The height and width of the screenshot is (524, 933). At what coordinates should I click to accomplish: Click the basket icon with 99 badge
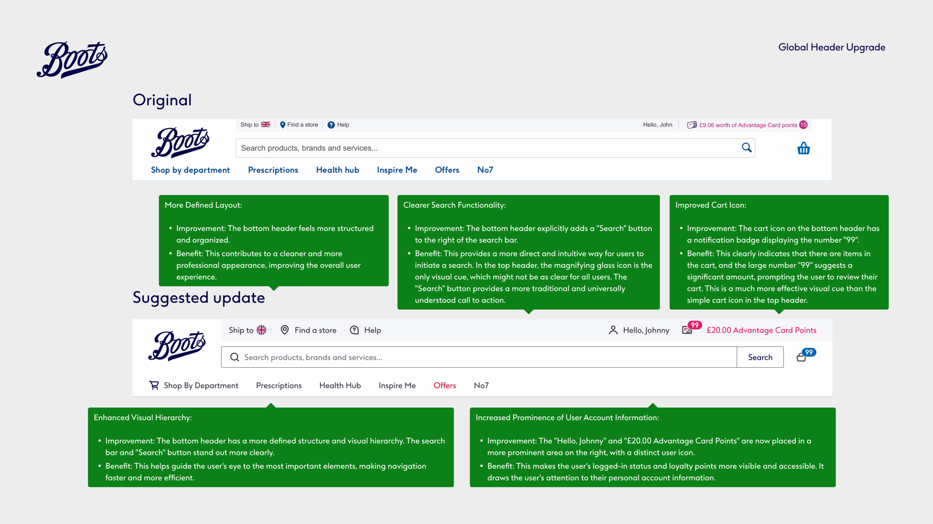(802, 357)
